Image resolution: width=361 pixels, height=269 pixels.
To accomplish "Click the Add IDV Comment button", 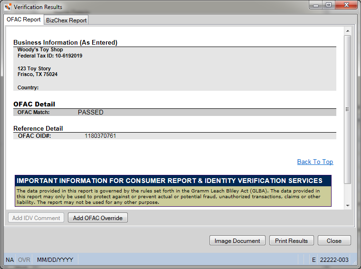I will 36,218.
